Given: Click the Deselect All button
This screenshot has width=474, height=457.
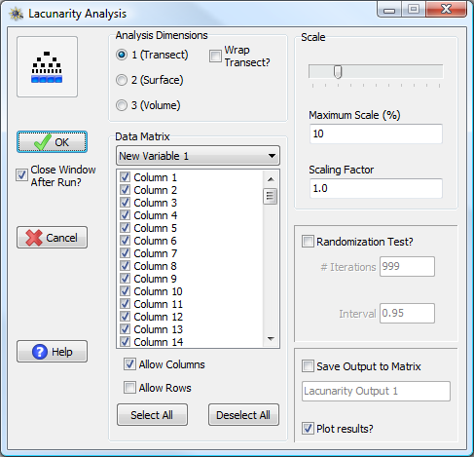Looking at the screenshot, I should tap(243, 415).
